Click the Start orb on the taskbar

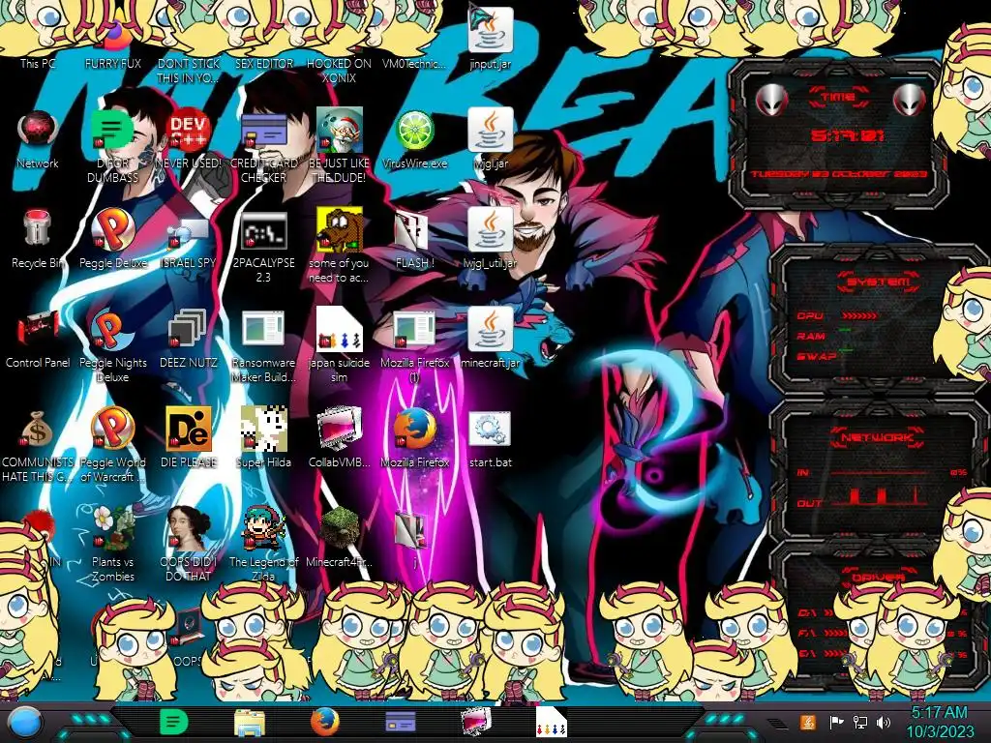tap(26, 723)
